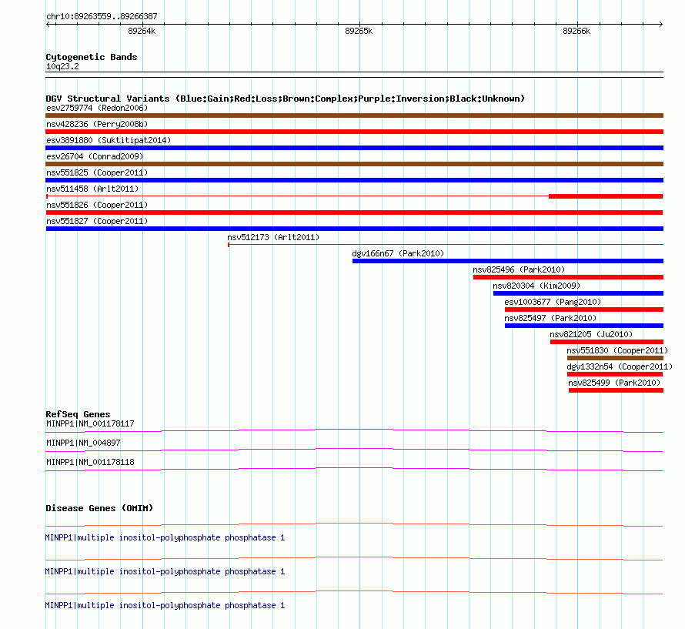
Task: Click the 89265k ruler position label
Action: [x=359, y=31]
